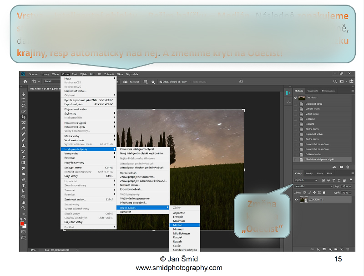Viewport: 364px width, 276px height.
Task: Click the share icon in top right
Action: tap(351, 82)
